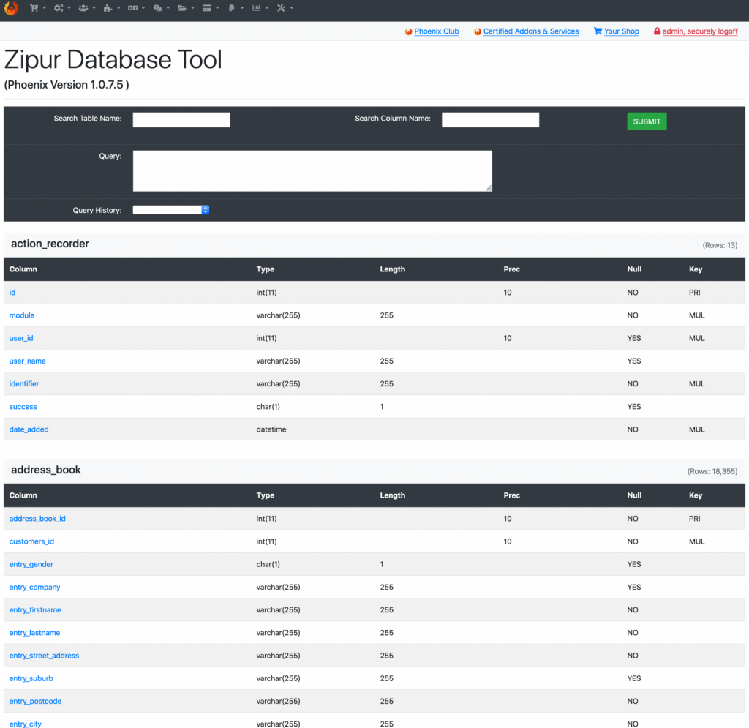Open the folder catalog menu icon
This screenshot has height=728, width=749.
pyautogui.click(x=182, y=7)
